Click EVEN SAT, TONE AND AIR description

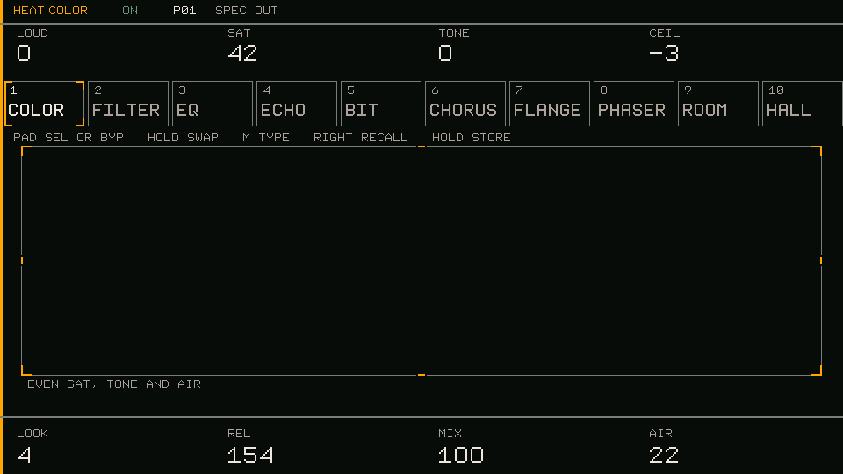(x=114, y=384)
